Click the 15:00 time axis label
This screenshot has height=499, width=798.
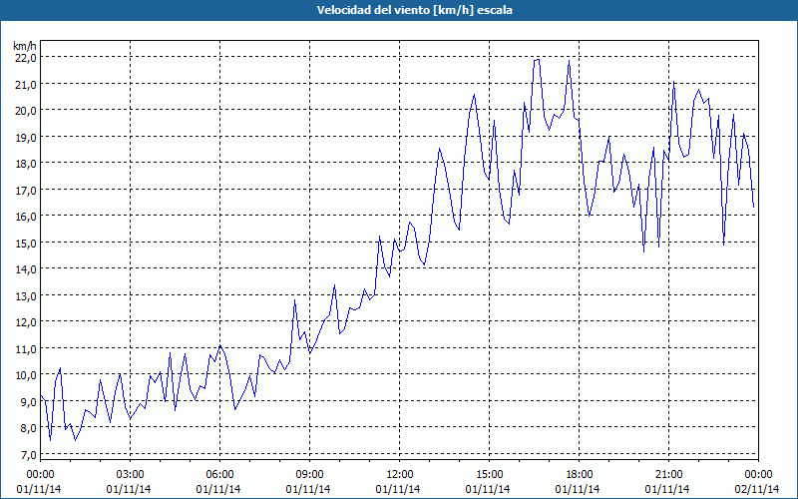pyautogui.click(x=489, y=475)
